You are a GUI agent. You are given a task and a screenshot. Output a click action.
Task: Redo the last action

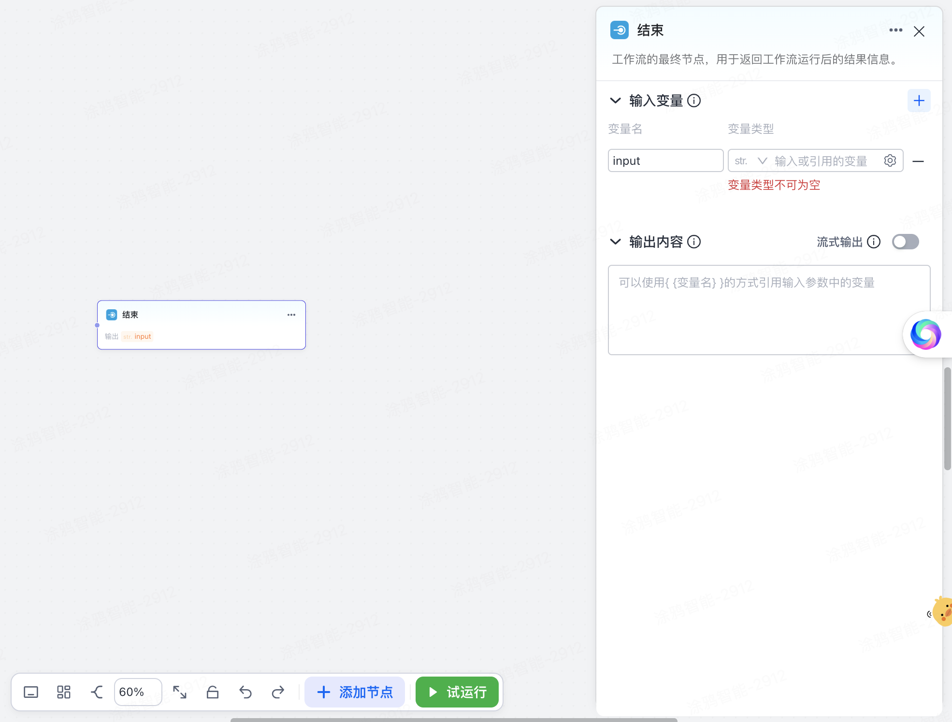[x=278, y=692]
